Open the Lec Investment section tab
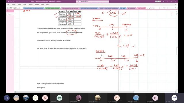The width and height of the screenshot is (184, 103). 131,8
